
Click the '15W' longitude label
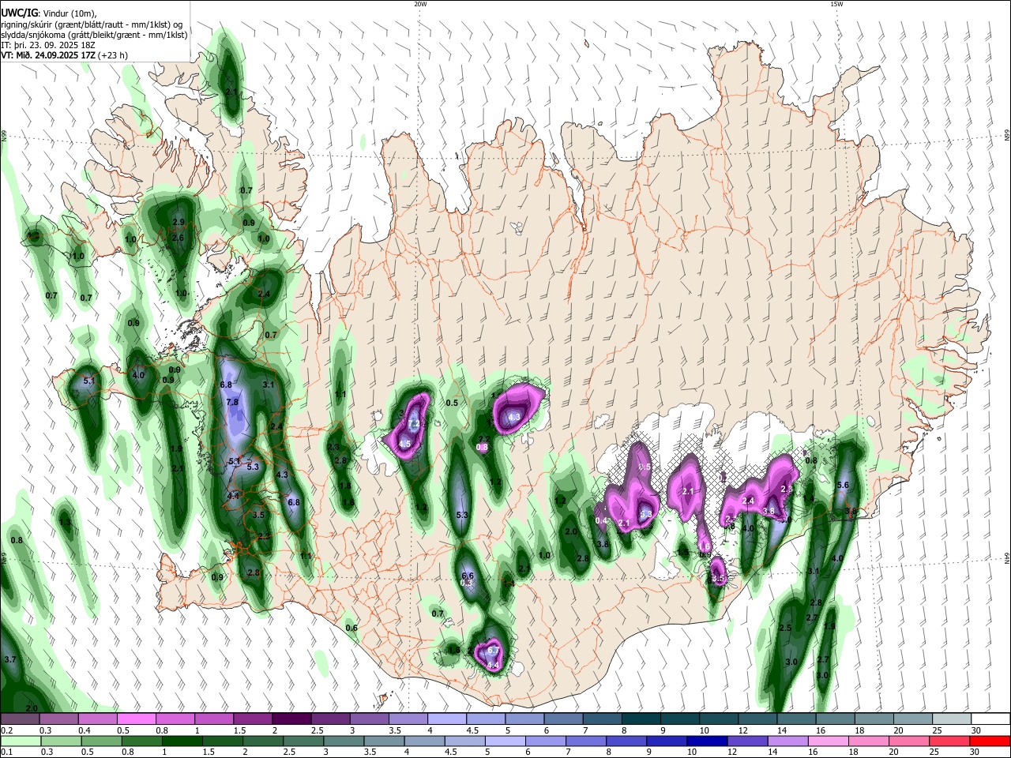[836, 4]
